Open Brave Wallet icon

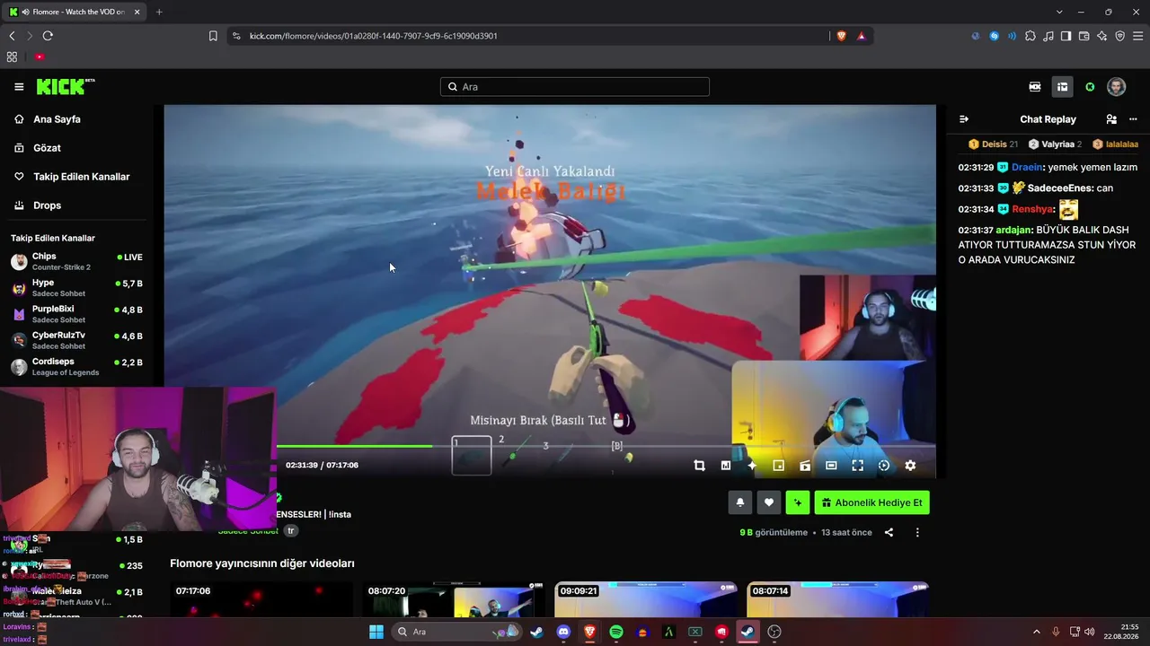(1084, 36)
